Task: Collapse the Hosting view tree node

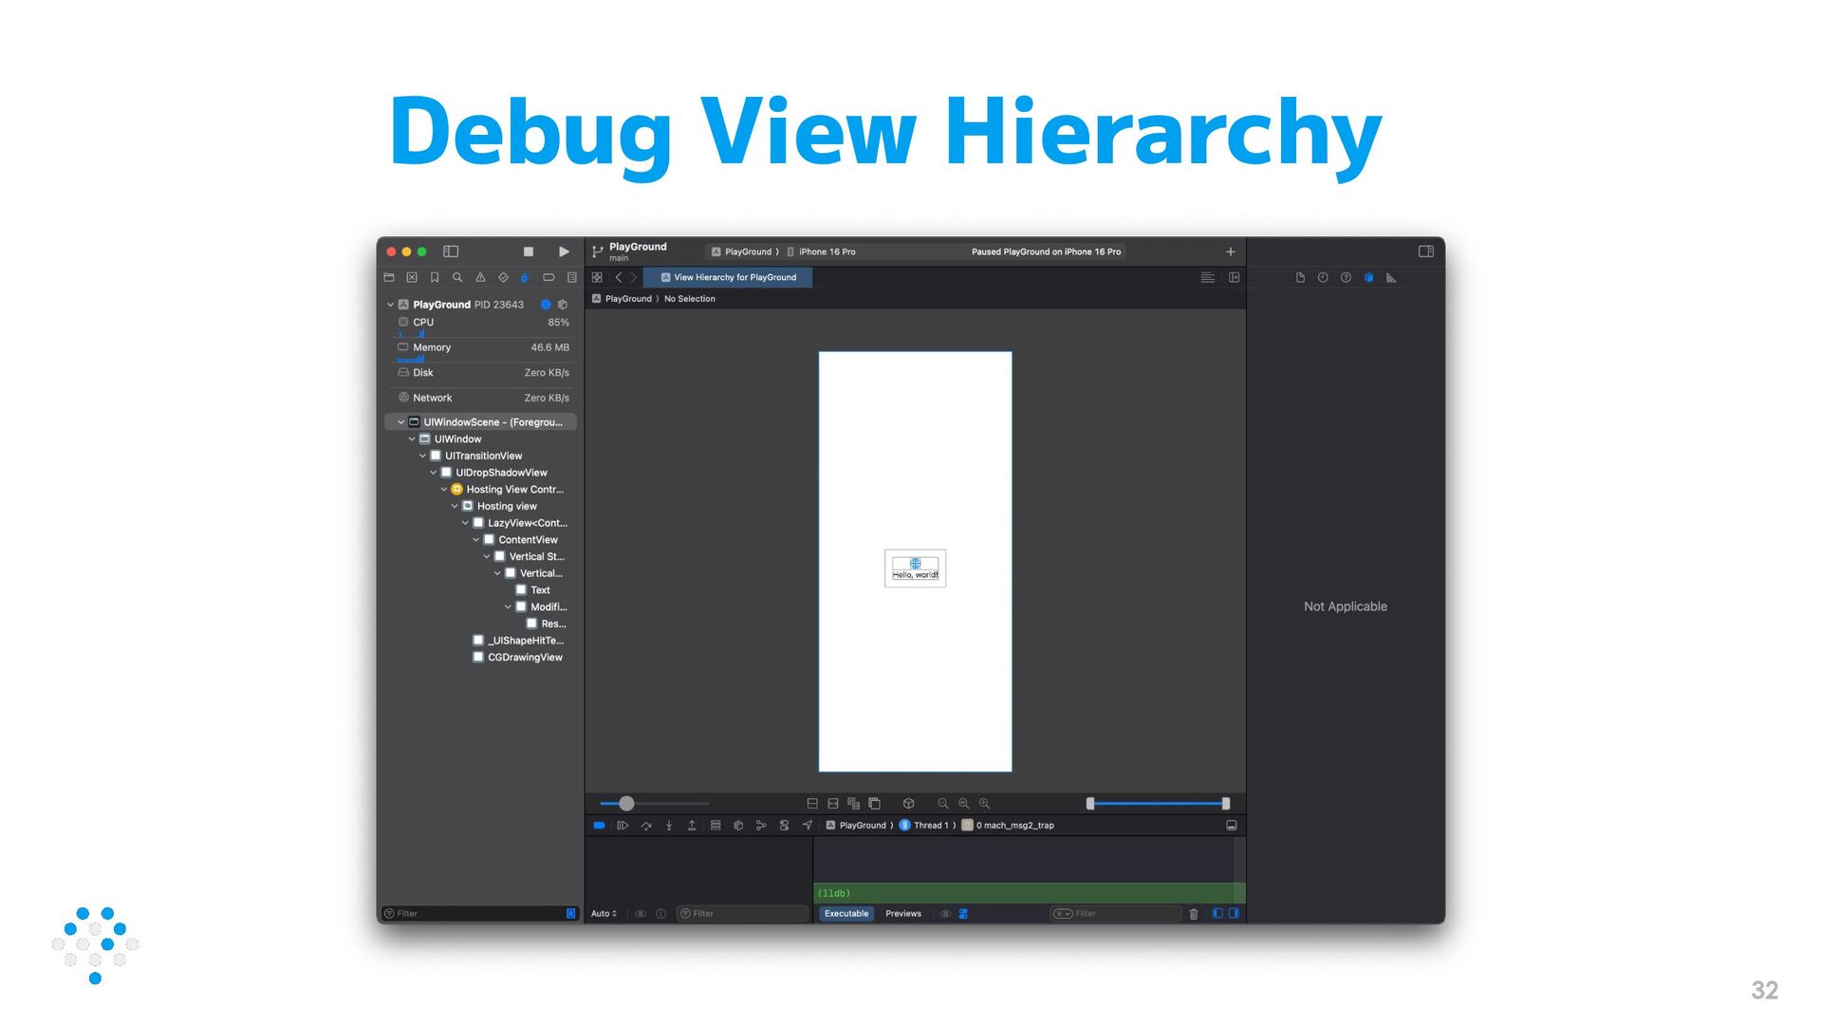Action: point(455,507)
